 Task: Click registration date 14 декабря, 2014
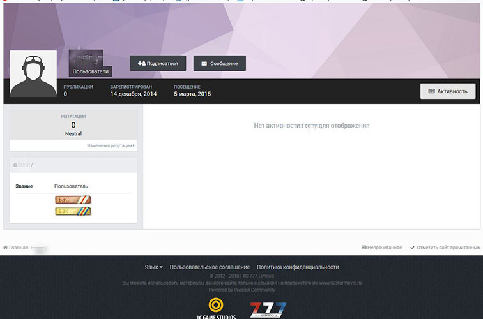tap(134, 94)
